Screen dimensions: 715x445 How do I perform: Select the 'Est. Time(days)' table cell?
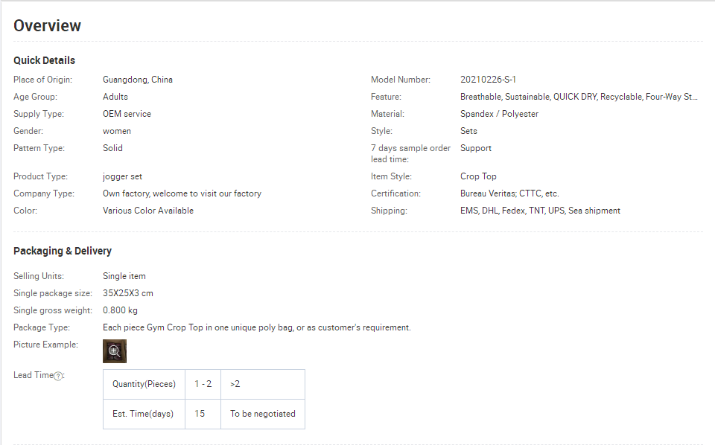pos(144,414)
